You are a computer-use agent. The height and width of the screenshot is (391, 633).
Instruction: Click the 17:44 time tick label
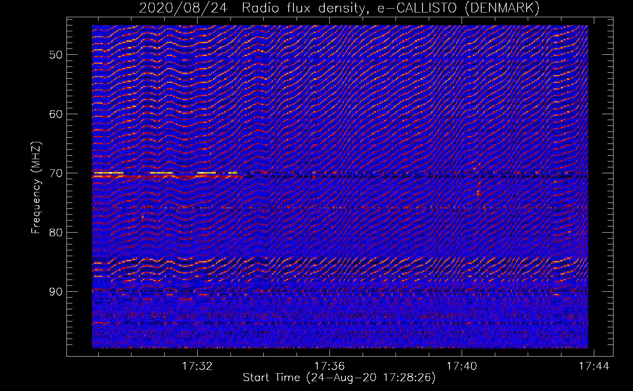[x=594, y=366]
